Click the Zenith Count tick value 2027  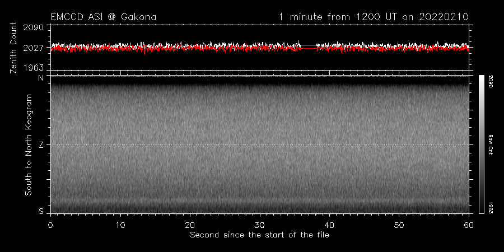click(34, 48)
